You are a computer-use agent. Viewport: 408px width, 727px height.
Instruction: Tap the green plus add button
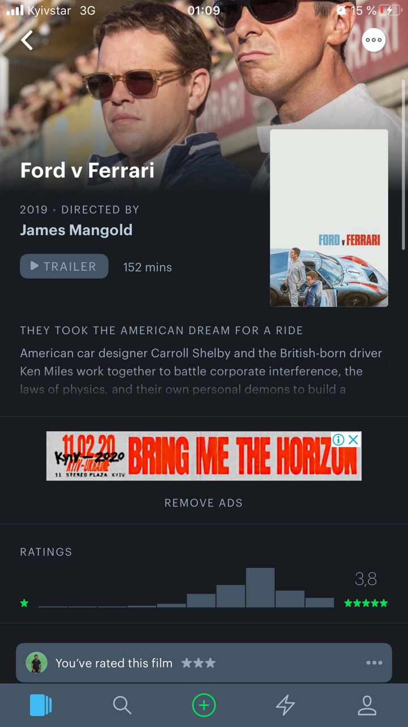click(x=204, y=705)
